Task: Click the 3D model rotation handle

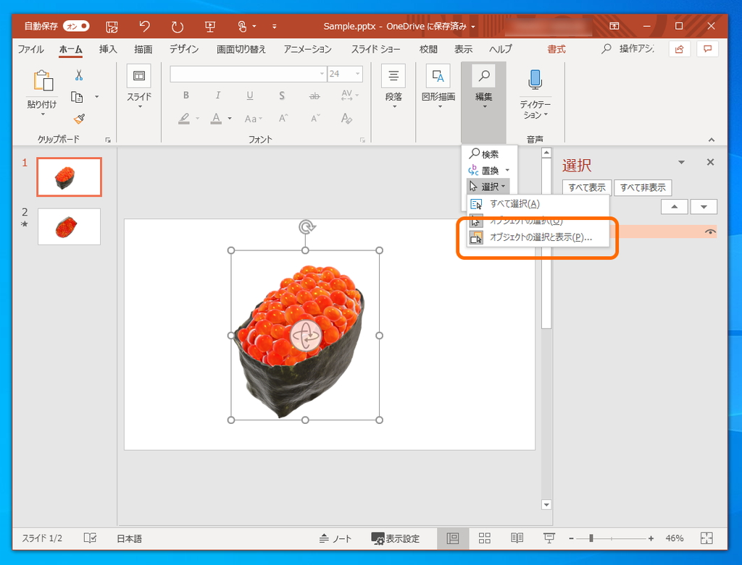Action: click(x=305, y=336)
